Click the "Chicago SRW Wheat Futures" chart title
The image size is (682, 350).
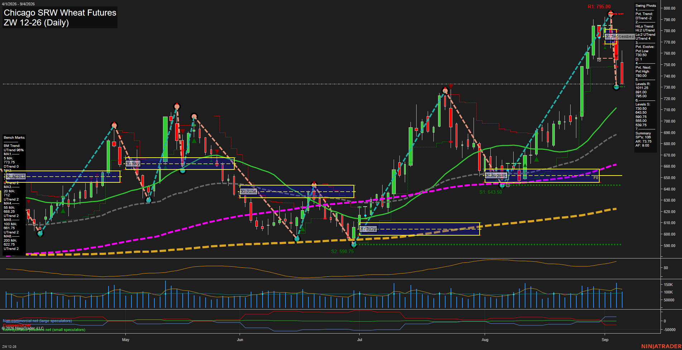coord(60,13)
